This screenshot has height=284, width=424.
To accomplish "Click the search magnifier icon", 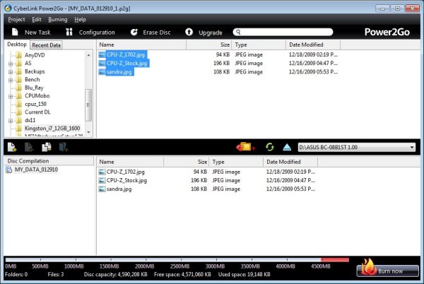I will (238, 32).
